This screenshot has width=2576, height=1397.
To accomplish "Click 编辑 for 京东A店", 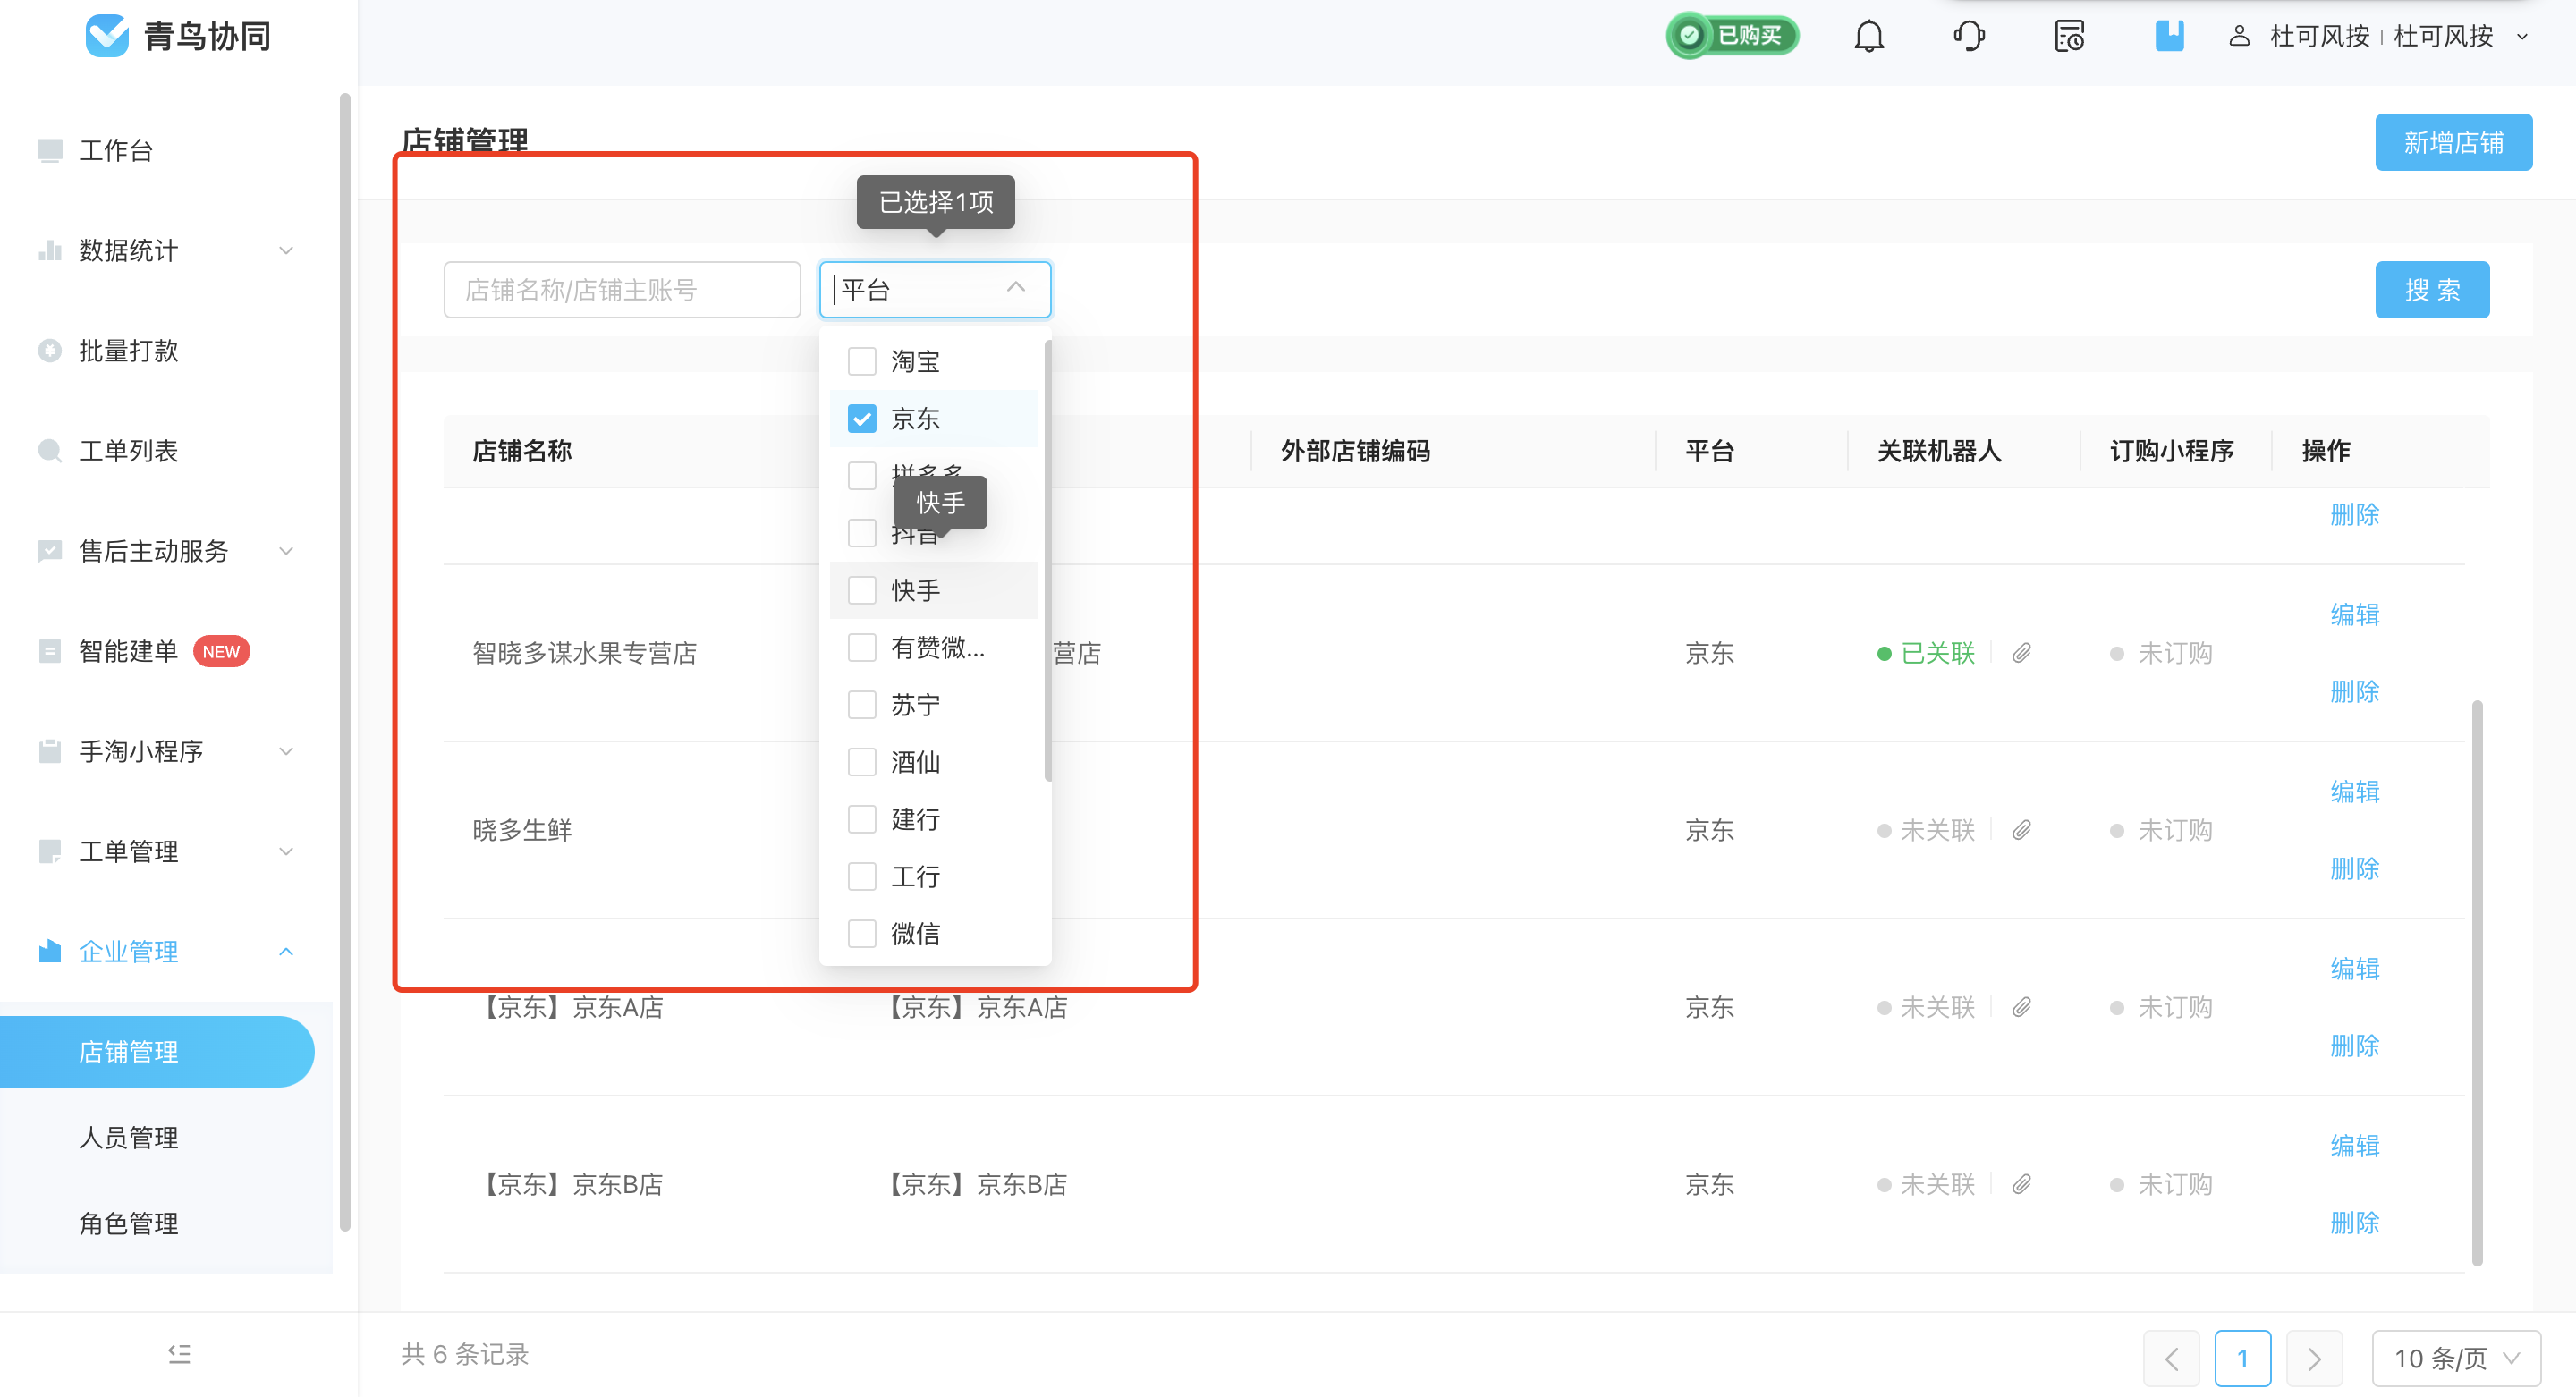I will [2354, 968].
